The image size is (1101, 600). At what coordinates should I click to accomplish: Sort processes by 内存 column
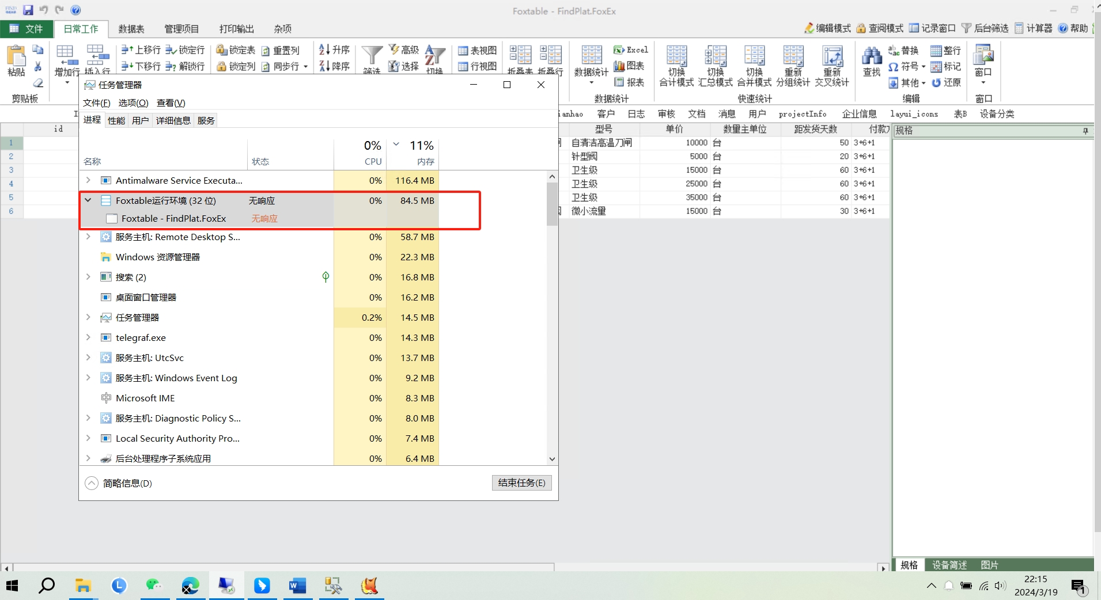[x=413, y=153]
